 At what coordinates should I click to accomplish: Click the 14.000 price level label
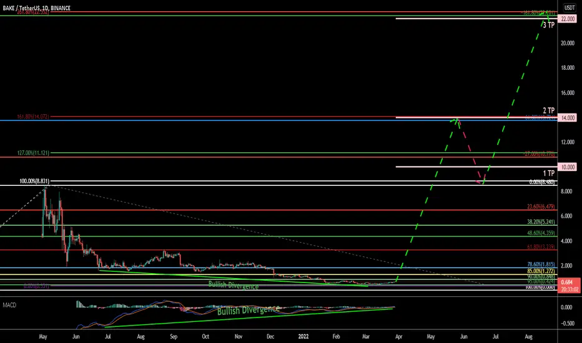click(x=568, y=118)
